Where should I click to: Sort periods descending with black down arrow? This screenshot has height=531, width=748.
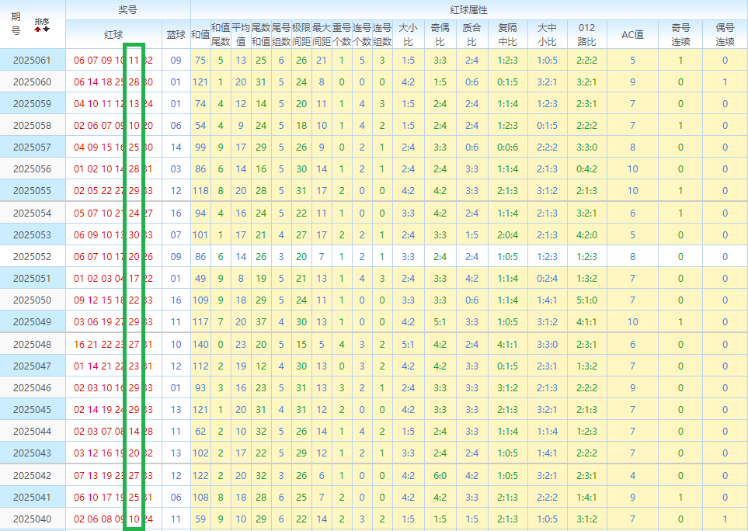(x=47, y=29)
